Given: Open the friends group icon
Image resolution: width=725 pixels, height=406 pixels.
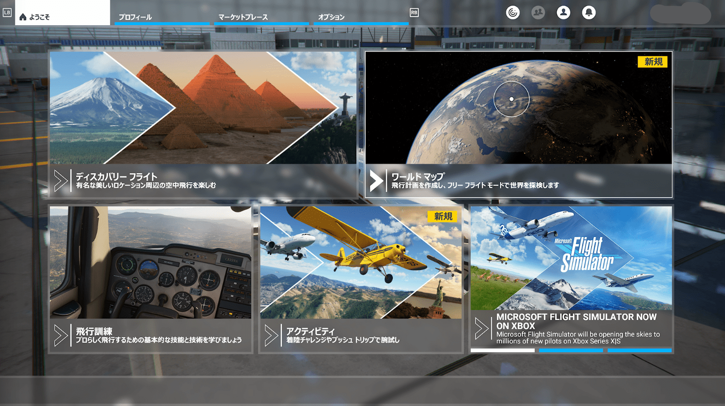Looking at the screenshot, I should point(538,13).
